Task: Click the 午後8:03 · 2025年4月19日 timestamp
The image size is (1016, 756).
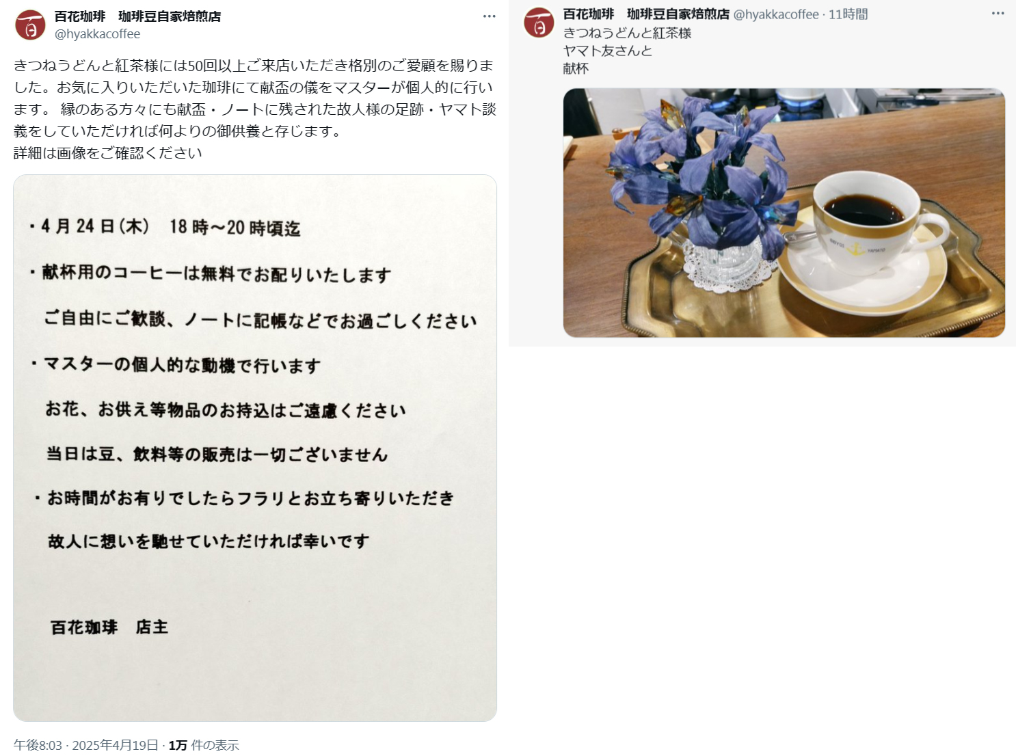Action: (85, 745)
